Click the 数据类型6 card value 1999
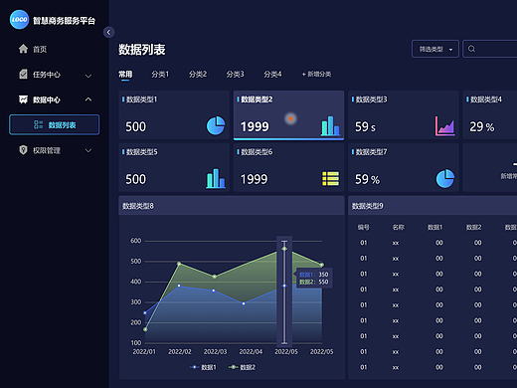Screen dimensions: 517x388 click(x=254, y=179)
